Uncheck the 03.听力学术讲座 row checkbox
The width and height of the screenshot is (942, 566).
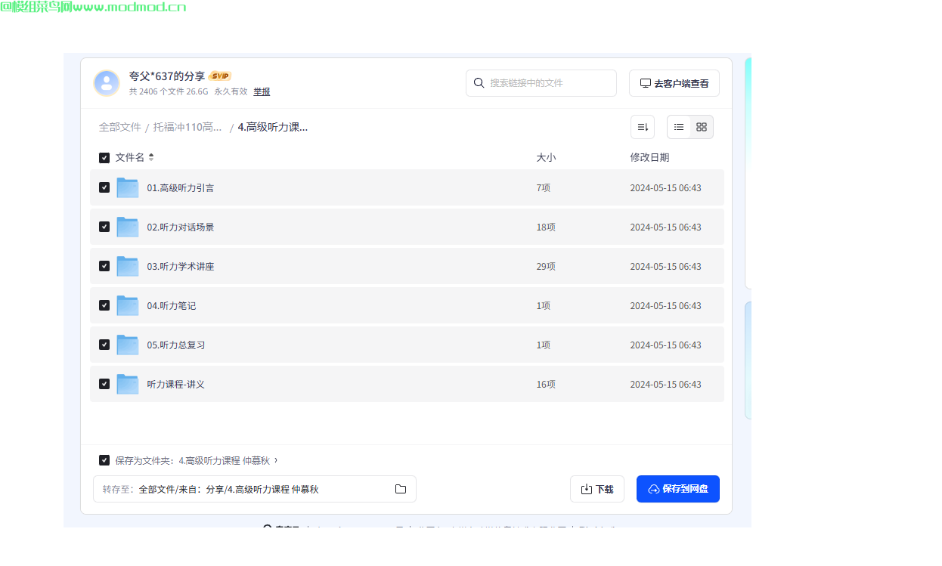[x=104, y=266]
